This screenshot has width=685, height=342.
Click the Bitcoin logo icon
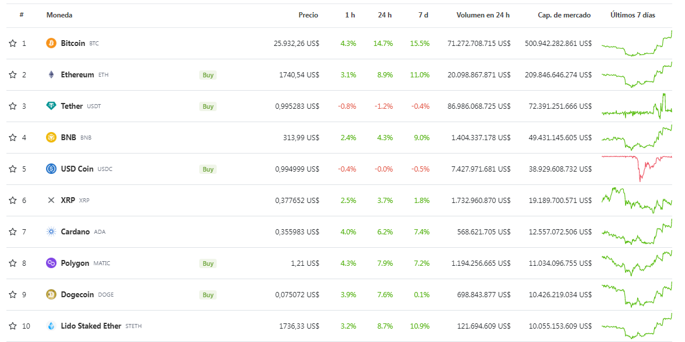[x=51, y=43]
